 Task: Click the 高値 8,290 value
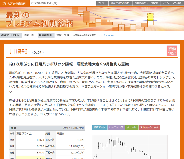[x=30, y=146]
